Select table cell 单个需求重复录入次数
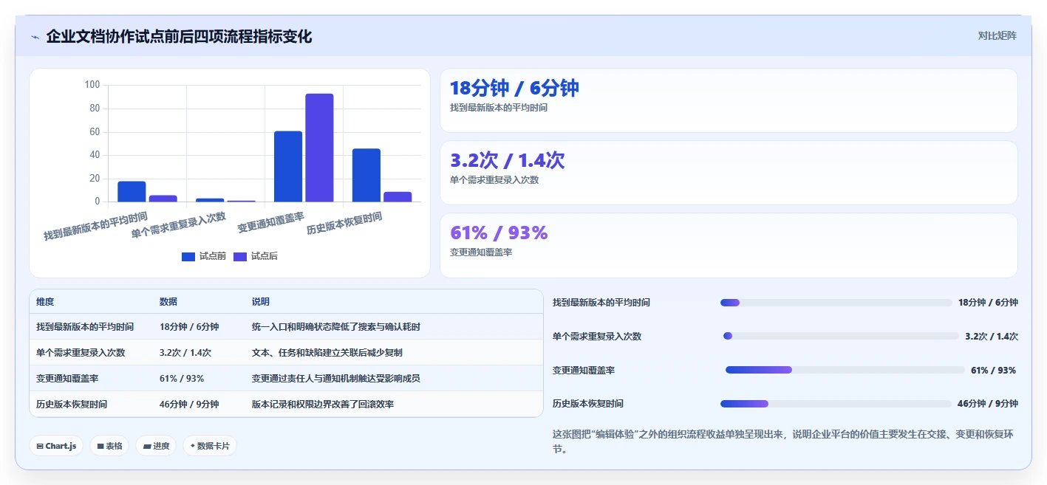This screenshot has height=485, width=1047. (x=81, y=352)
